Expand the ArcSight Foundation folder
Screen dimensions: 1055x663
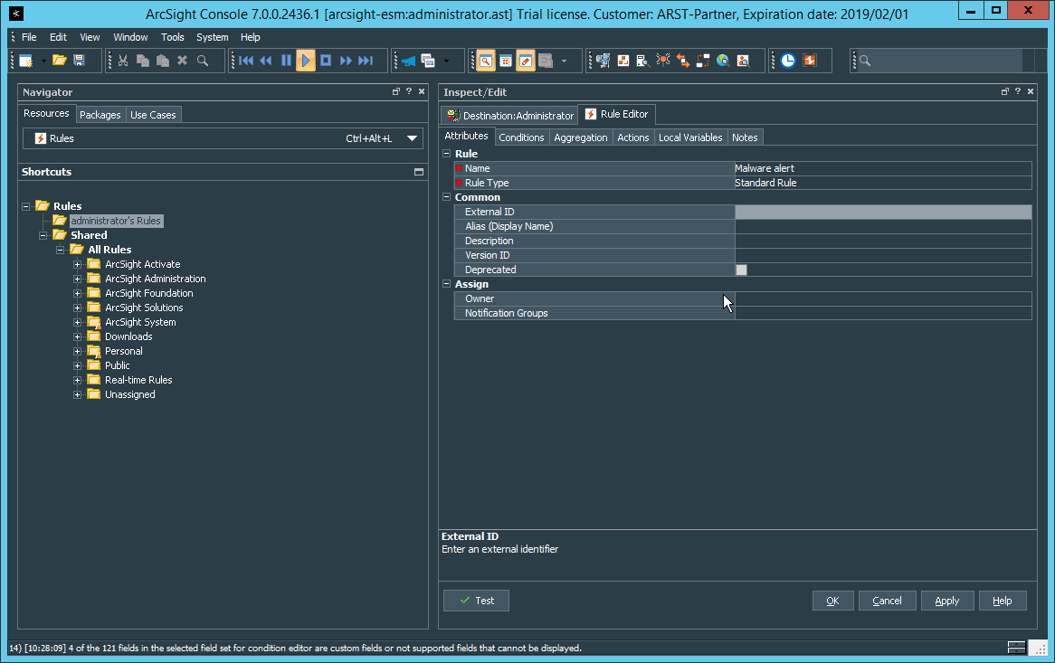(x=78, y=293)
